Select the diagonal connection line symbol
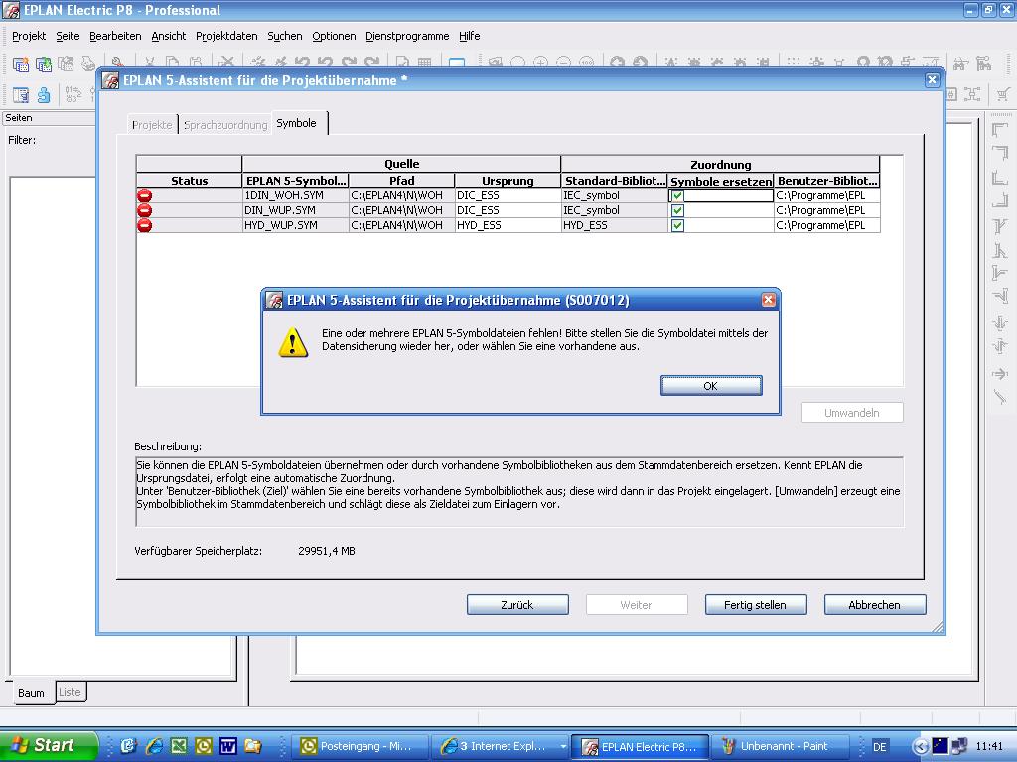The image size is (1017, 762). (999, 396)
